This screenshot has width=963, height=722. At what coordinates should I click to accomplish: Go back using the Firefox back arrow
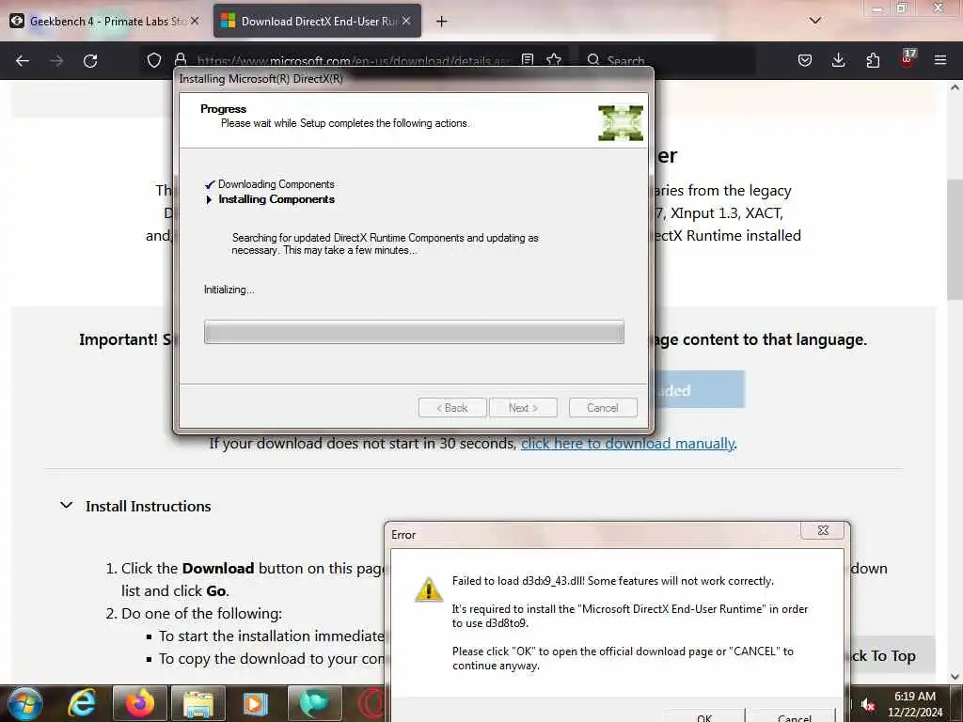23,61
